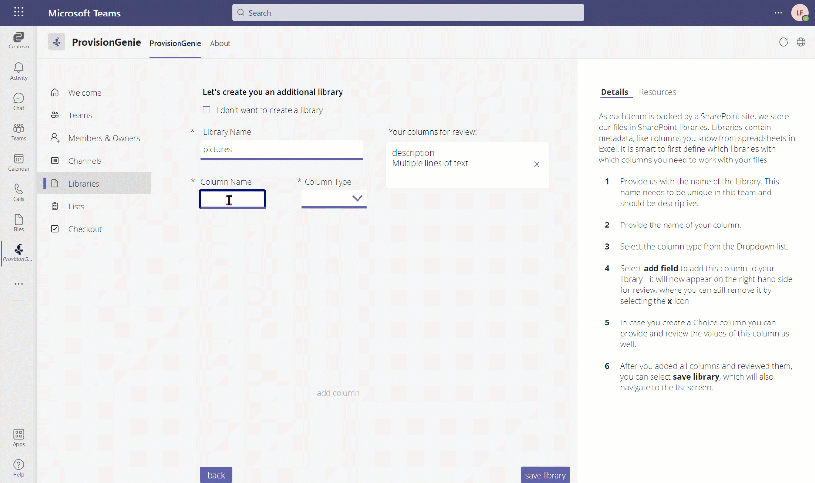Go to the Welcome step

[94, 93]
